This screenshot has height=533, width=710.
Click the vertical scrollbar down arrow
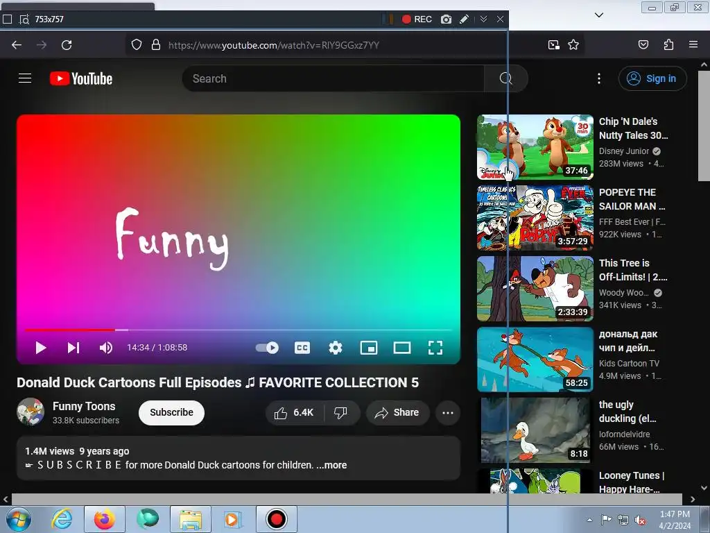[x=704, y=488]
